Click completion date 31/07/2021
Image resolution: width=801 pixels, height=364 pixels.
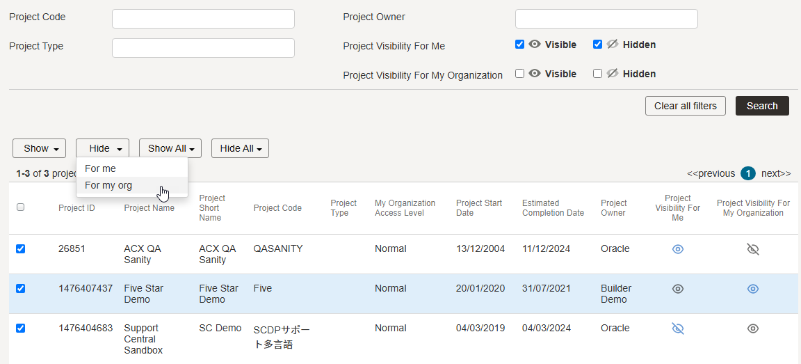click(547, 288)
